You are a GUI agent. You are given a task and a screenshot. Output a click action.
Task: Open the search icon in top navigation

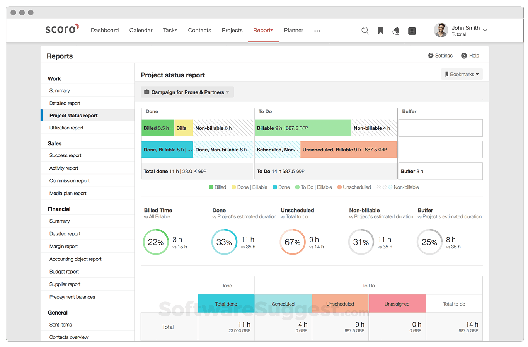point(365,31)
